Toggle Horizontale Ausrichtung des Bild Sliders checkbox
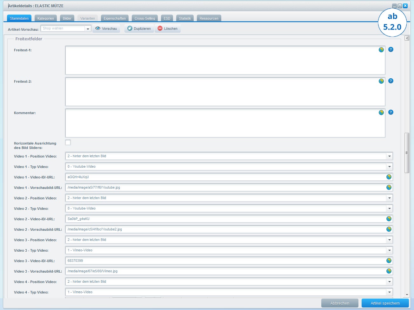 point(68,142)
